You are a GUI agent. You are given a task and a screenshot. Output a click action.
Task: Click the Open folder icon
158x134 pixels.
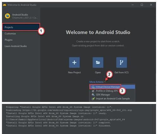point(98,63)
